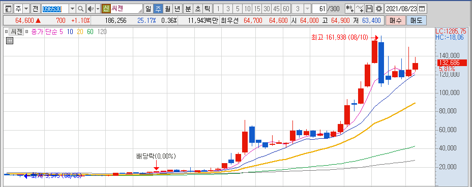
Task: Switch to yearly chart 년
Action: pos(178,9)
